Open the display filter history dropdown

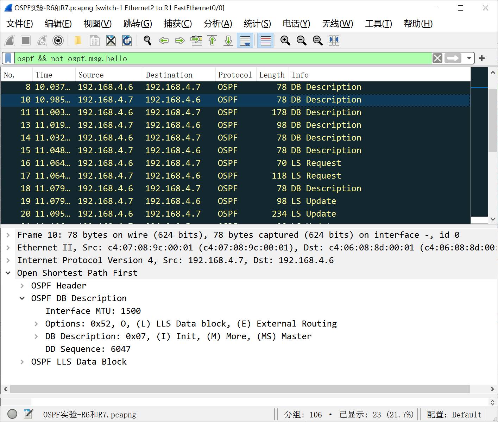(x=469, y=58)
